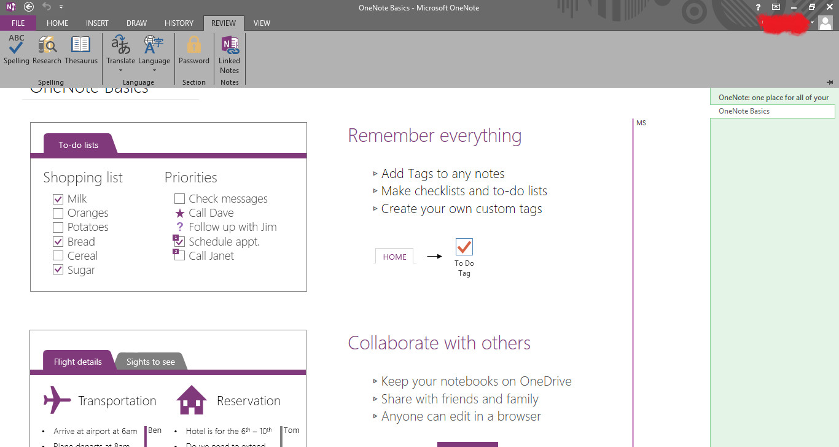Click the house Reservation icon
Viewport: 839px width, 447px height.
[192, 400]
